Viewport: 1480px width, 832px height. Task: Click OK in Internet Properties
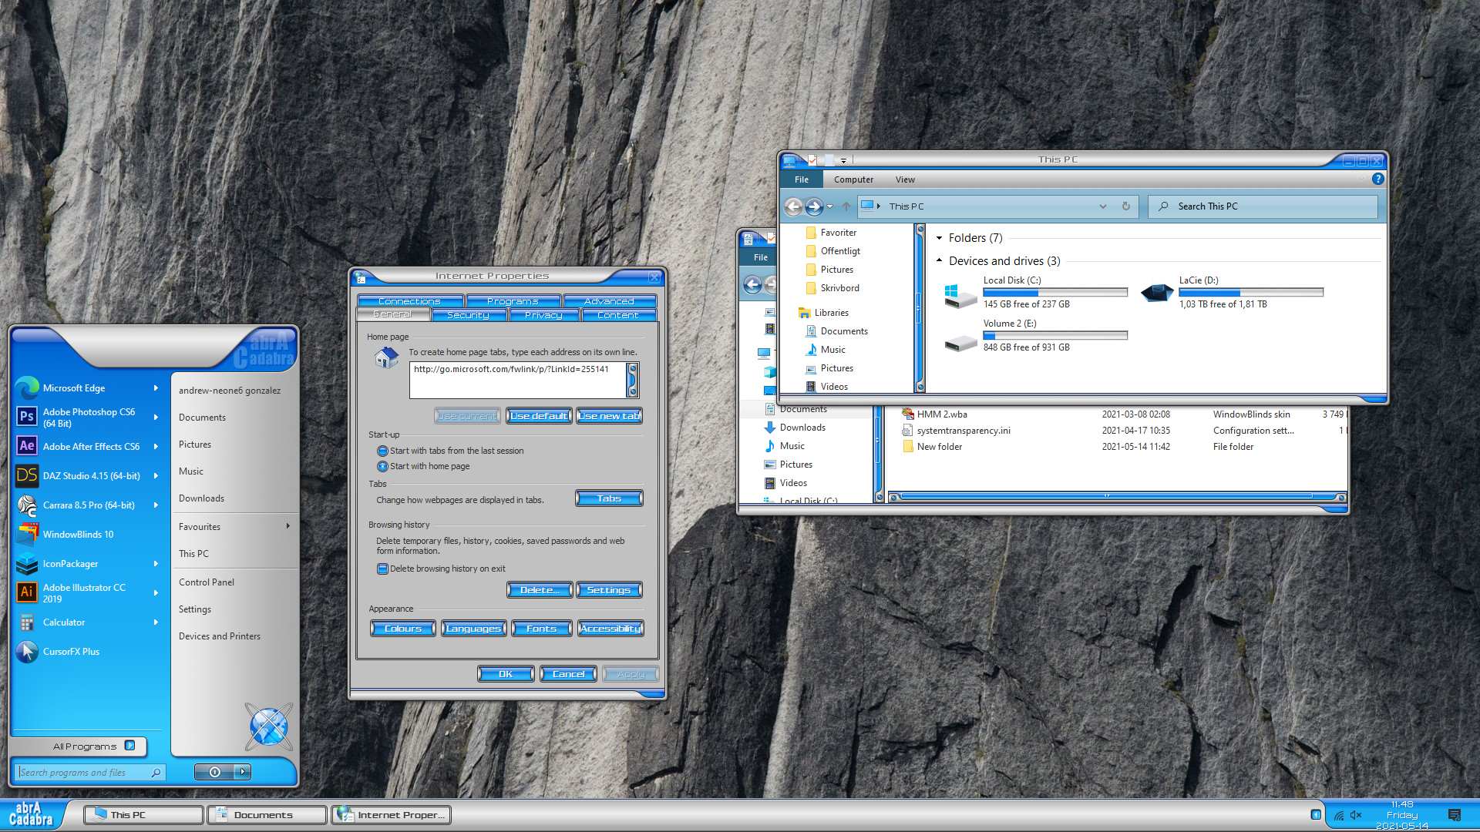coord(506,674)
